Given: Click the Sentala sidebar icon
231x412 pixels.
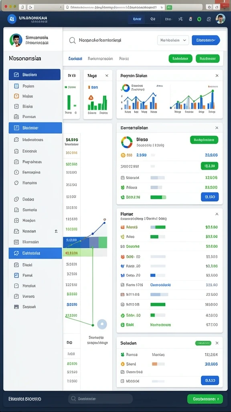Looking at the screenshot, I should point(16,210).
